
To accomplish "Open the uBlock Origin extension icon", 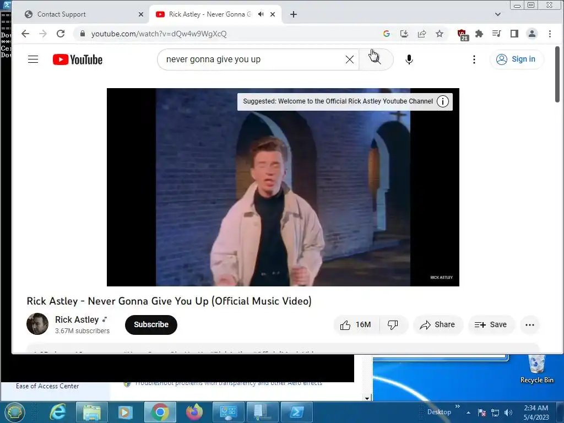I will tap(463, 35).
